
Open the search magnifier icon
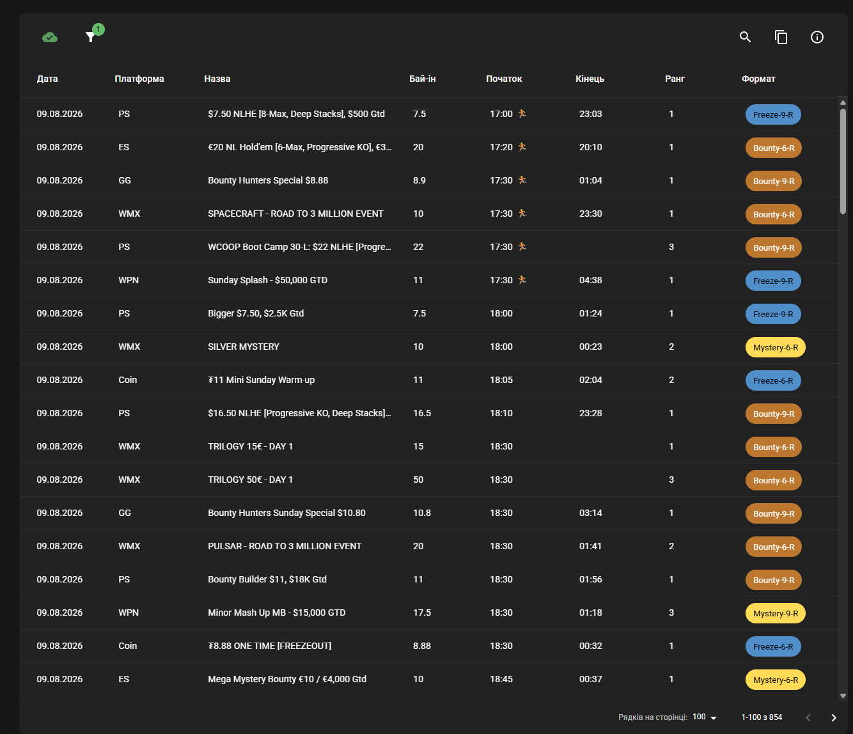coord(745,37)
